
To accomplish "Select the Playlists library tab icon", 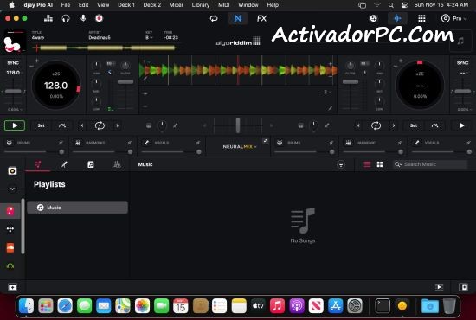I will pos(37,164).
